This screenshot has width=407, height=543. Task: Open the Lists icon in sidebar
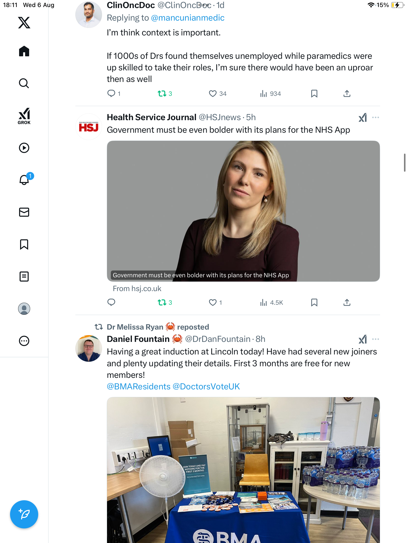(24, 277)
